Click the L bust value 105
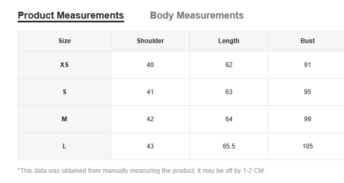Viewport: 344px width, 183px height. coord(307,146)
